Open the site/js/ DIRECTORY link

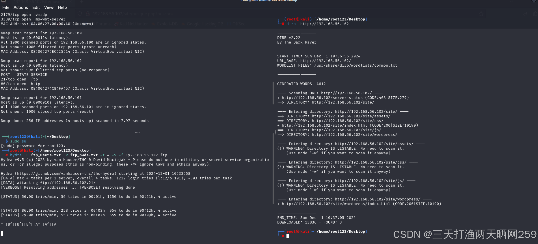[347, 130]
